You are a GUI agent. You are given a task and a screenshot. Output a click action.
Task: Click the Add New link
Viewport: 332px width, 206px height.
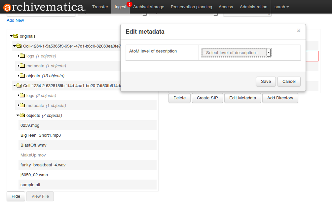point(15,20)
